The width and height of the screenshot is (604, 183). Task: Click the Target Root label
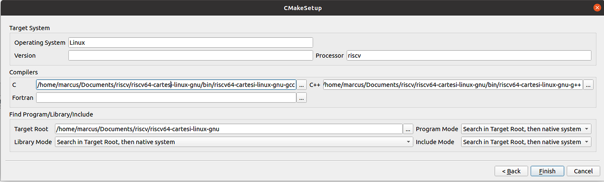[31, 129]
